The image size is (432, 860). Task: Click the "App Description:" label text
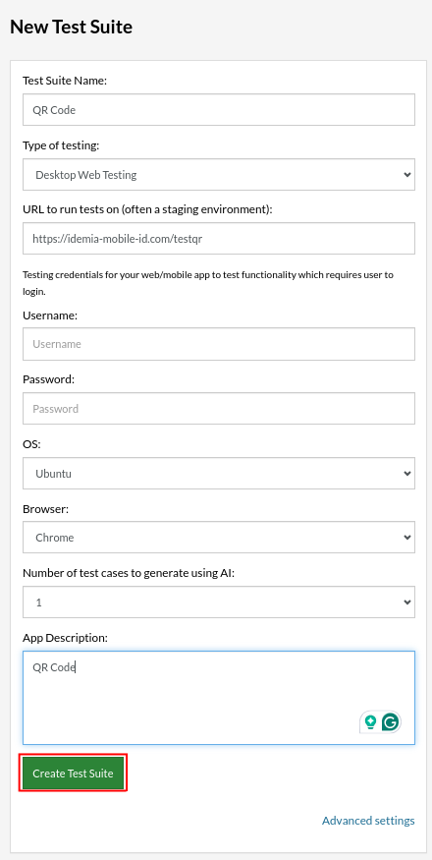click(x=65, y=638)
